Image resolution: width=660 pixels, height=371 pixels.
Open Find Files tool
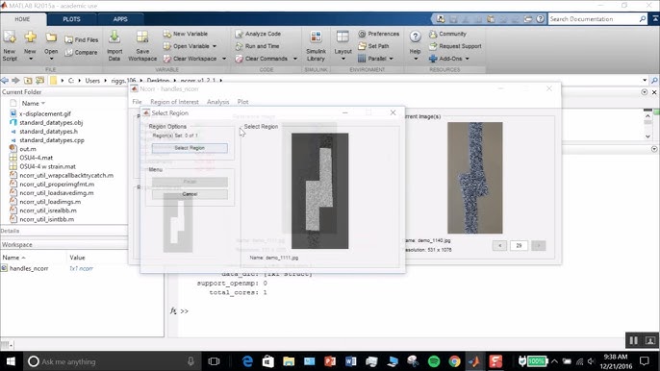pyautogui.click(x=81, y=40)
